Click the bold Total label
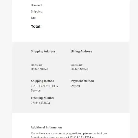Image resolution: width=138 pixels, height=138 pixels. (36, 27)
